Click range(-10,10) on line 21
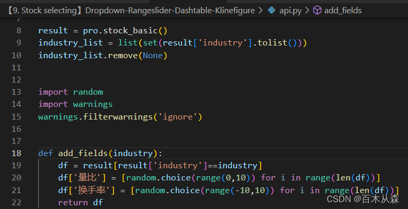 [x=237, y=190]
